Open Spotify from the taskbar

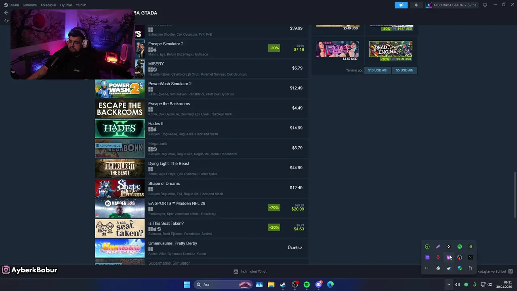pos(307,285)
